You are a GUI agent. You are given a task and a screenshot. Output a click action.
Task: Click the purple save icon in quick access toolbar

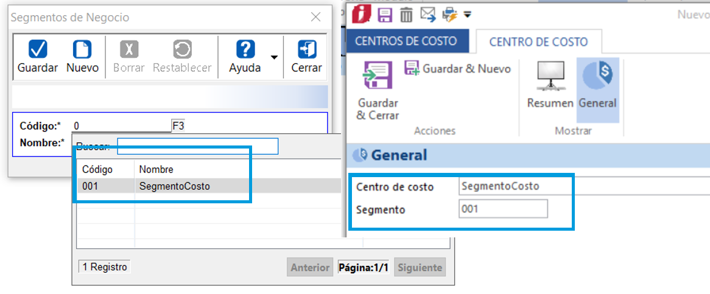point(385,15)
